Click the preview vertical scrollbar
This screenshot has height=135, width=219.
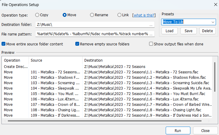click(214, 77)
